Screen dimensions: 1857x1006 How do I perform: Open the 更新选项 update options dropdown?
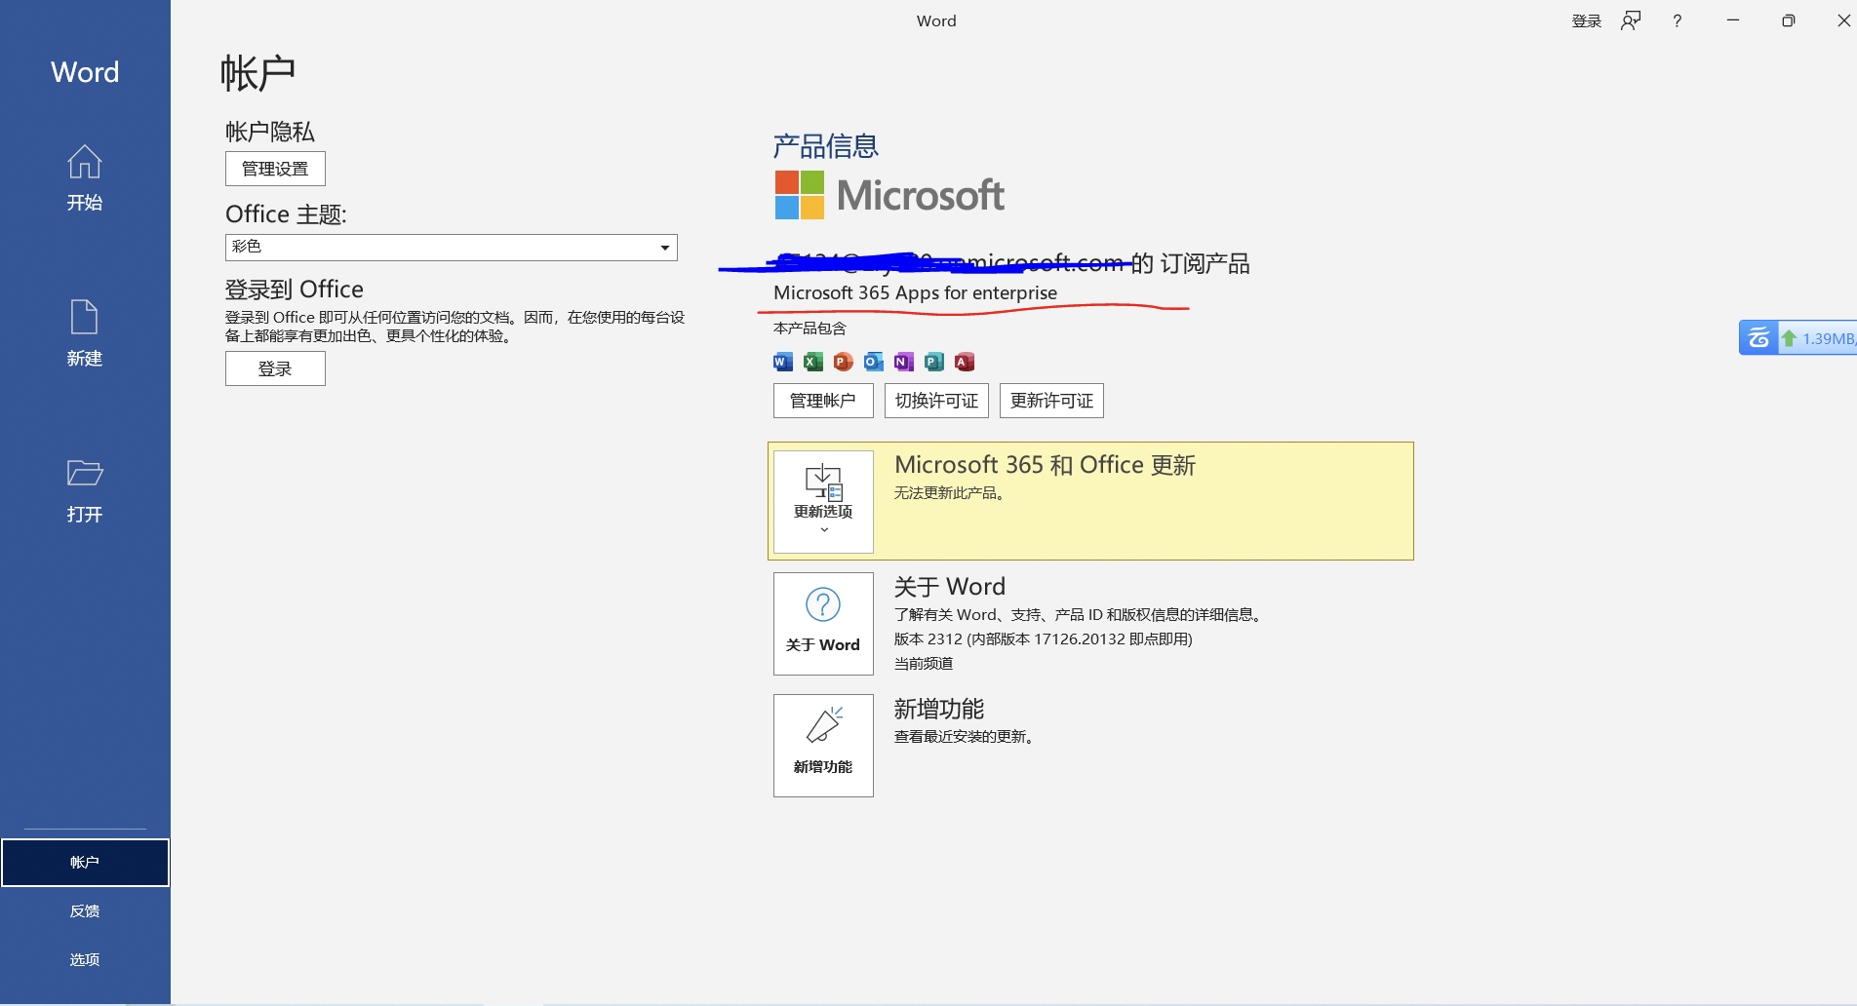coord(823,501)
